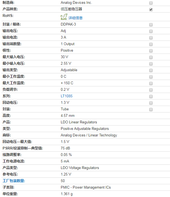
Task: Click the DDPAK-3 package value
Action: pyautogui.click(x=68, y=24)
